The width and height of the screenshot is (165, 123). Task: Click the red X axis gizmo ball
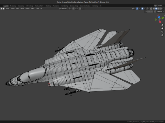160,22
